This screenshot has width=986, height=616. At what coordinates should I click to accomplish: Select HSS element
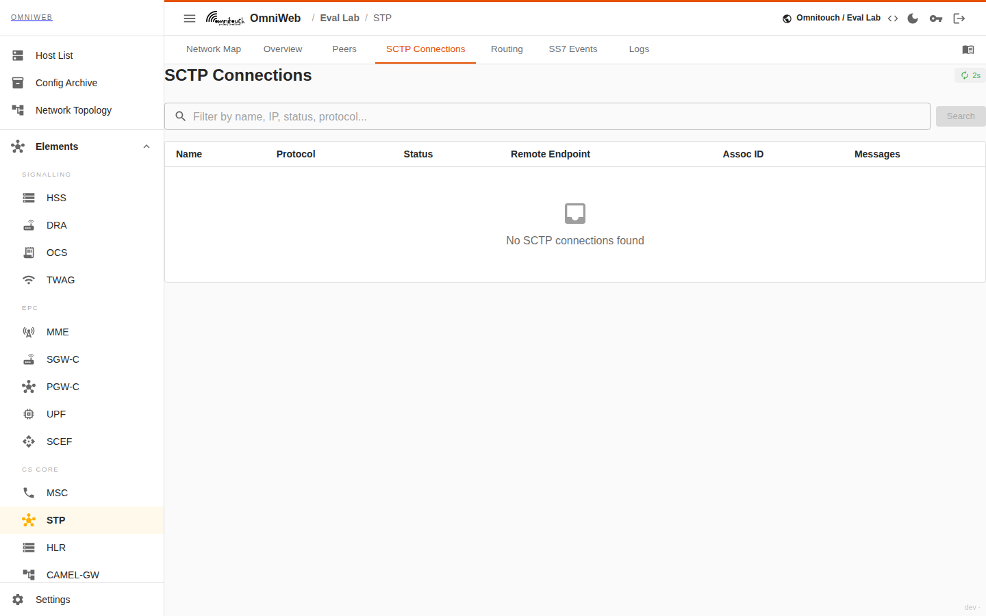(x=82, y=198)
